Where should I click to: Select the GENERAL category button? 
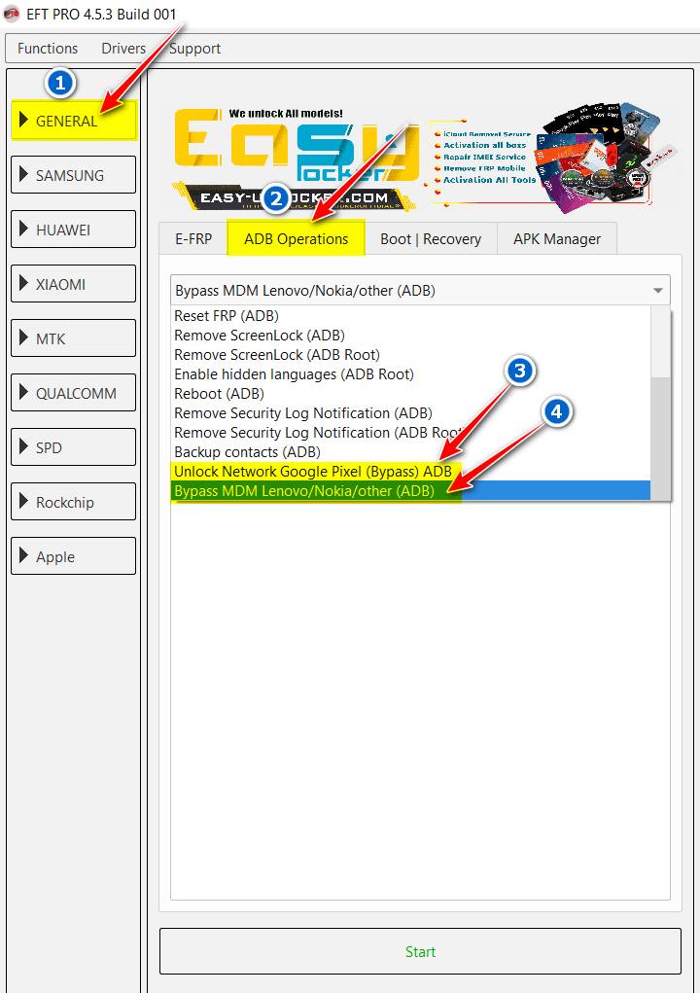[74, 121]
